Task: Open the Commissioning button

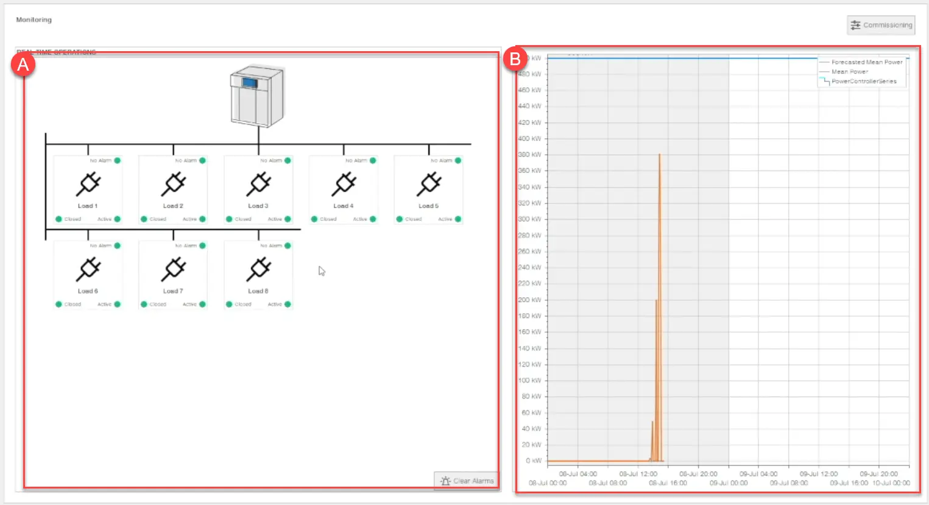Action: pos(881,25)
